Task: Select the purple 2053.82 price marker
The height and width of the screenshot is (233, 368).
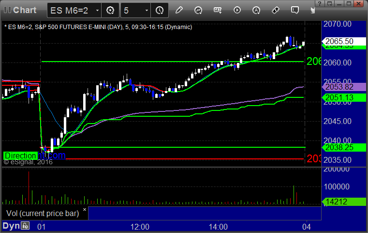Action: click(344, 87)
